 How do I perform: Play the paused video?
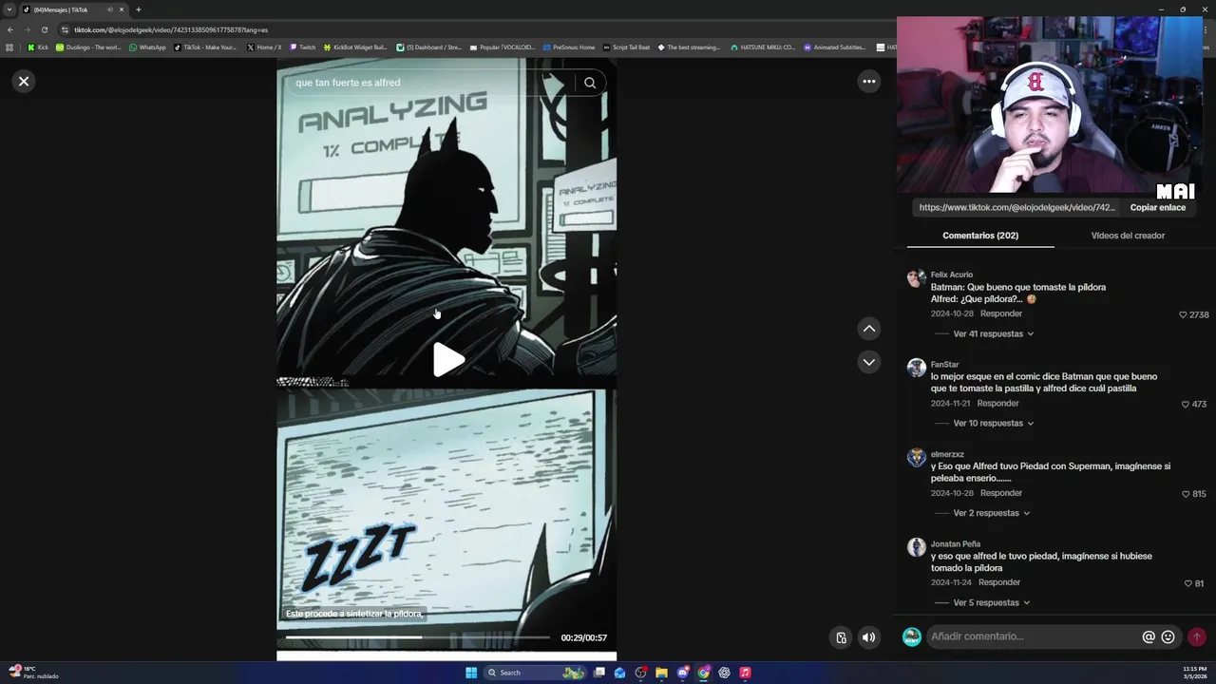coord(447,360)
